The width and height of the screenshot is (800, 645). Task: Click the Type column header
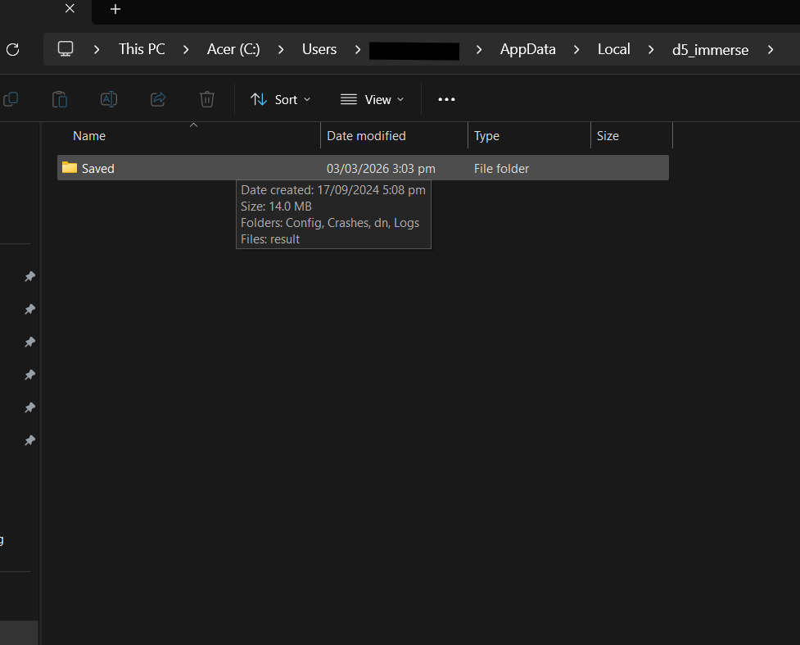click(x=486, y=136)
